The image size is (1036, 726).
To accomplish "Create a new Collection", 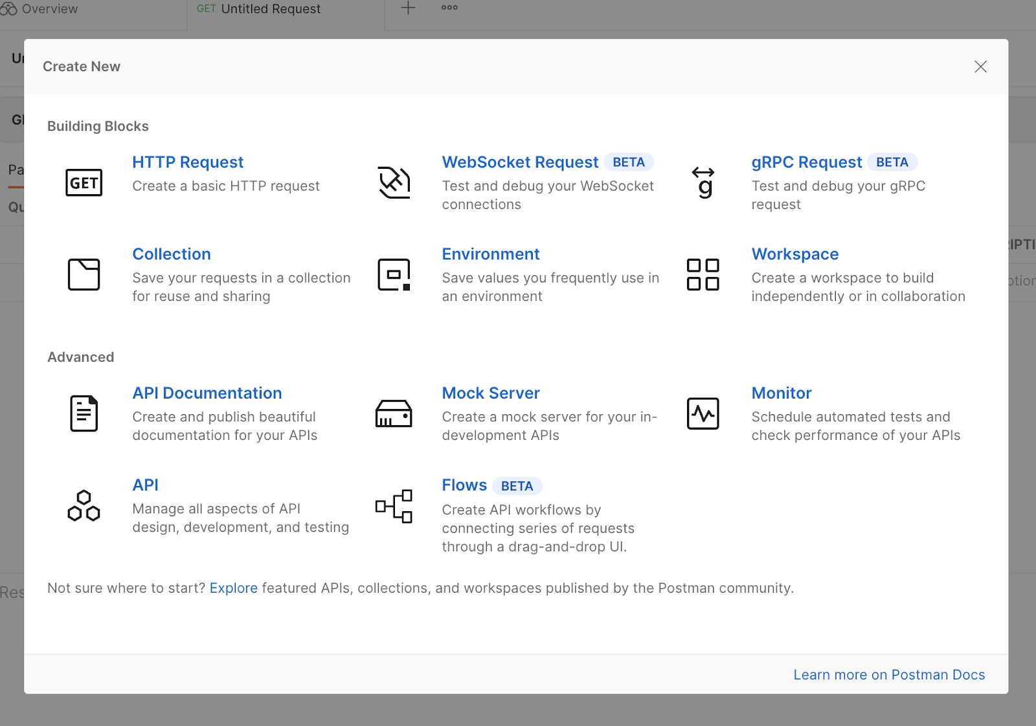I will (x=172, y=254).
